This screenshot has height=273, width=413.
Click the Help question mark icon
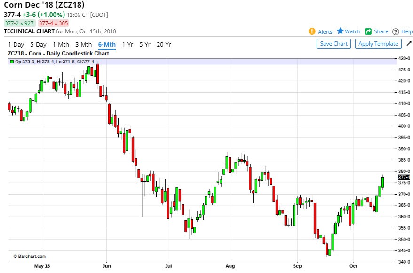click(x=396, y=32)
